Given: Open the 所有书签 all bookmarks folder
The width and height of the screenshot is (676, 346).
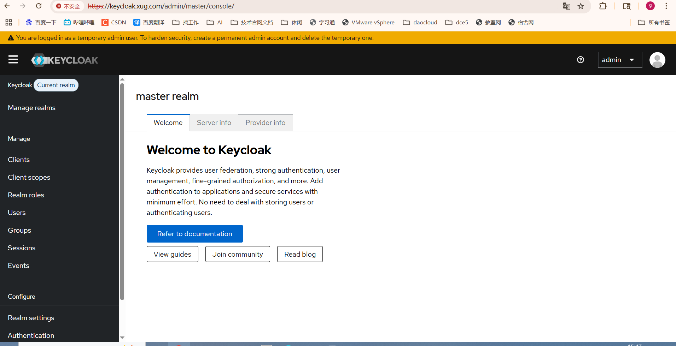Looking at the screenshot, I should pos(654,22).
